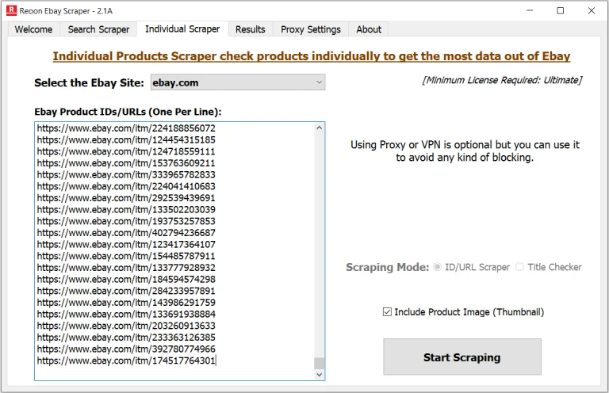Click URL line ending in 133502203039
The height and width of the screenshot is (393, 609).
126,209
